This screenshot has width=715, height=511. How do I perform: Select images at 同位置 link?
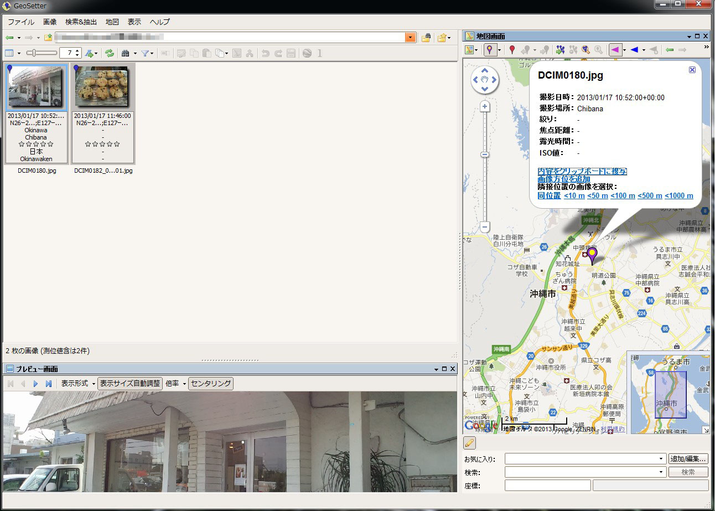[549, 195]
